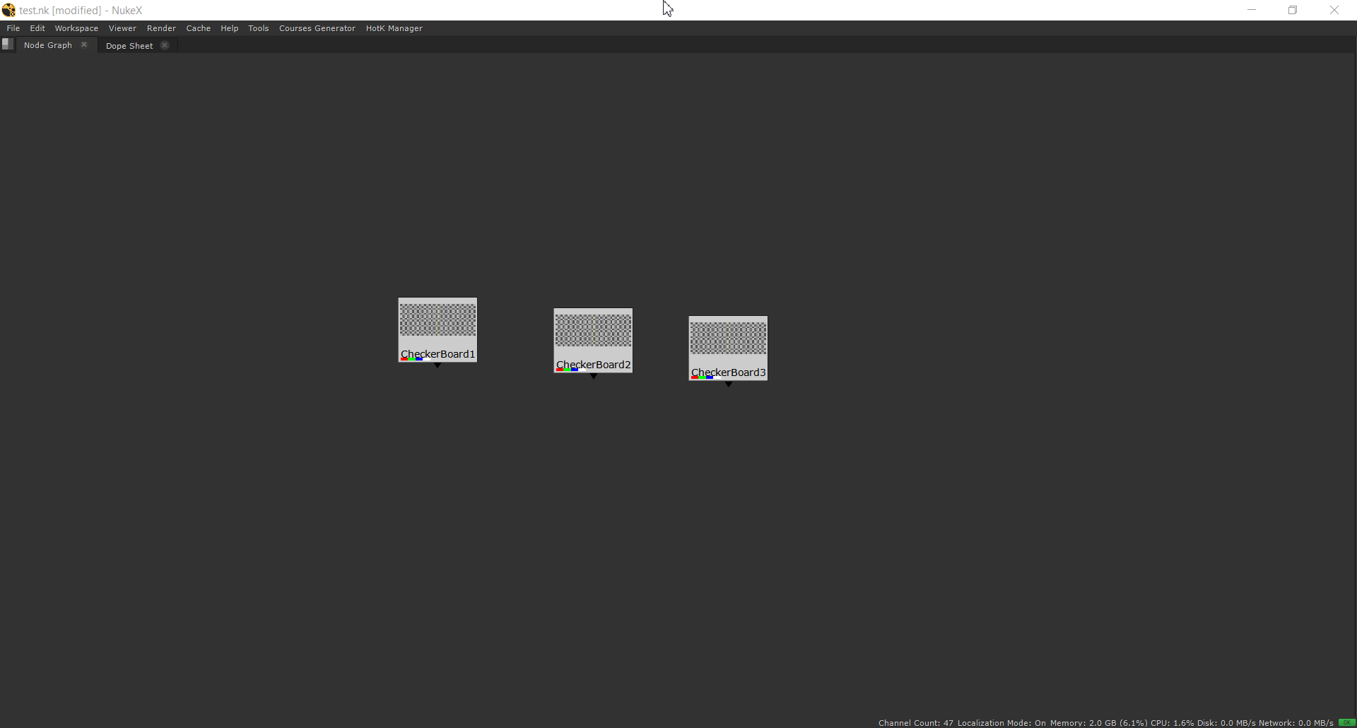Click the output connector arrow below CheckerBoard1
Screen dimensions: 1357x728
437,366
